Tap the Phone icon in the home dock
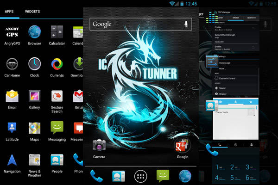The image size is (278, 185). point(96,176)
